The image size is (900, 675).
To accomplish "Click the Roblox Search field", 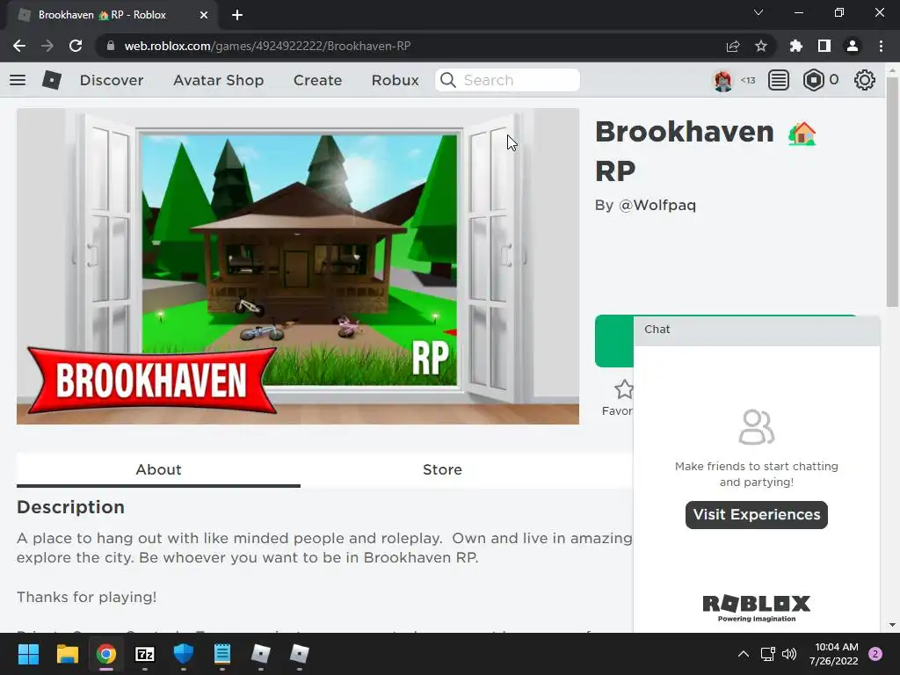I will point(507,80).
